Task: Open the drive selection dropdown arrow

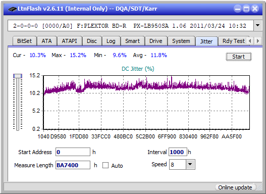Action: (x=258, y=26)
